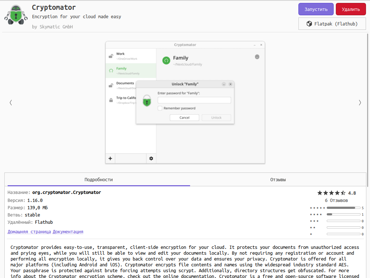Click the green Family status circle icon

coord(166,60)
